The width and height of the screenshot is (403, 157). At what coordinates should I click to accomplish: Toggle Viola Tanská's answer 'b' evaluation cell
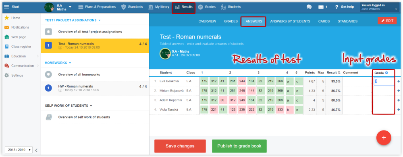289,110
